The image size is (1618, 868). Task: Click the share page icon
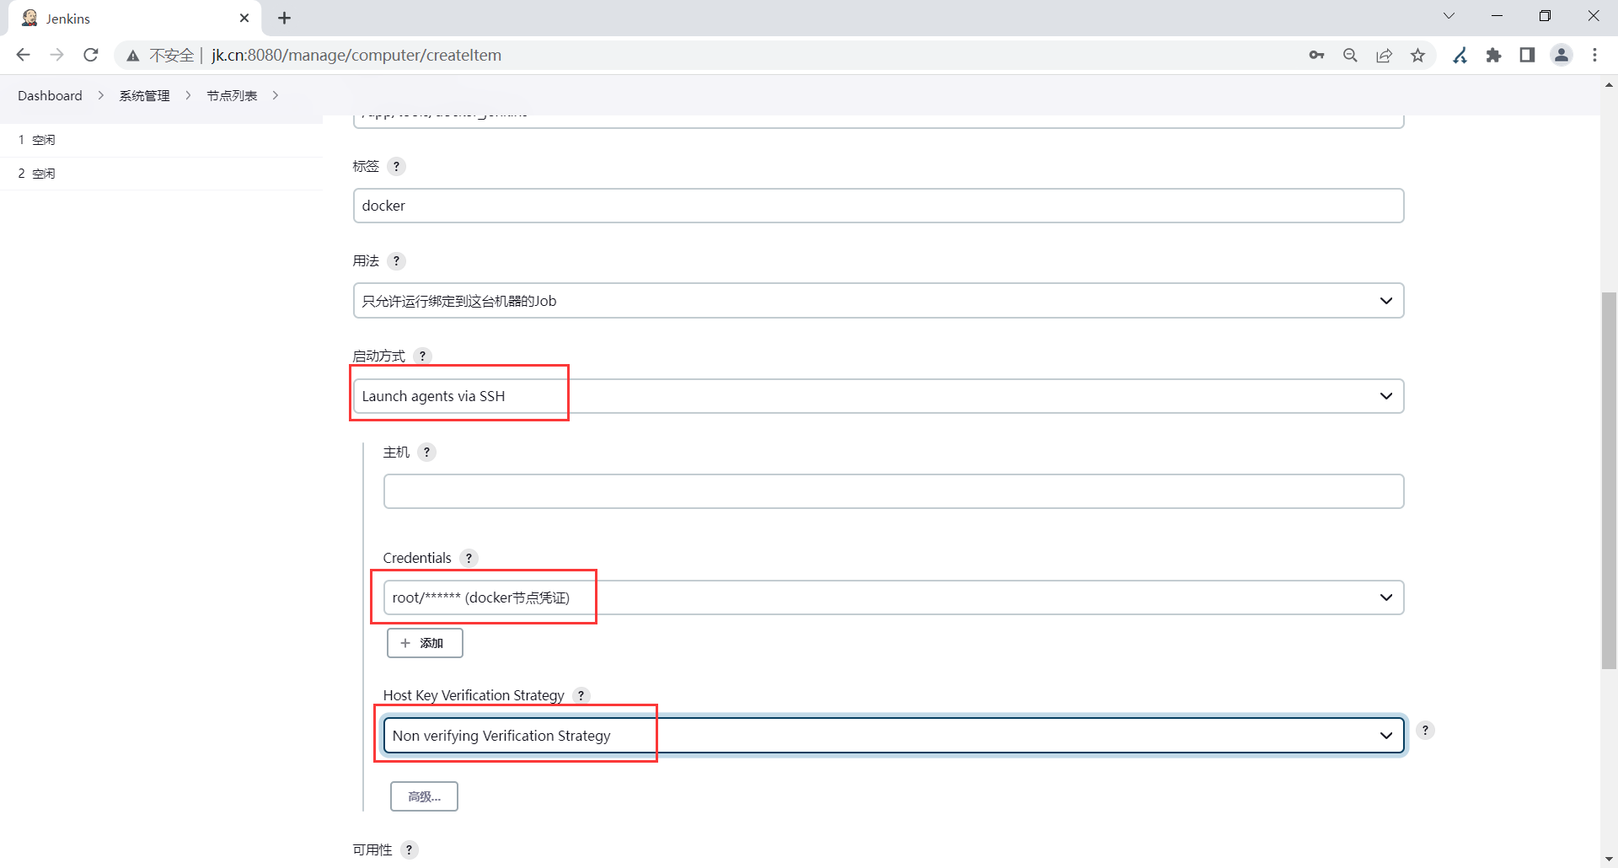click(1384, 56)
